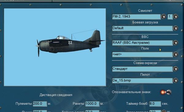Click the Самолет label
Viewport: 184px width, 112px height.
[x=145, y=11]
